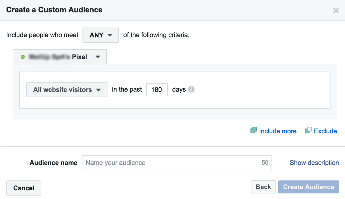Close the Create a Custom Audience dialog
This screenshot has height=199, width=345.
[x=336, y=11]
